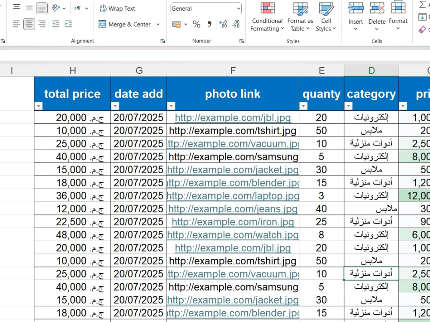The width and height of the screenshot is (430, 322).
Task: Click the text direction icon
Action: pos(77,9)
